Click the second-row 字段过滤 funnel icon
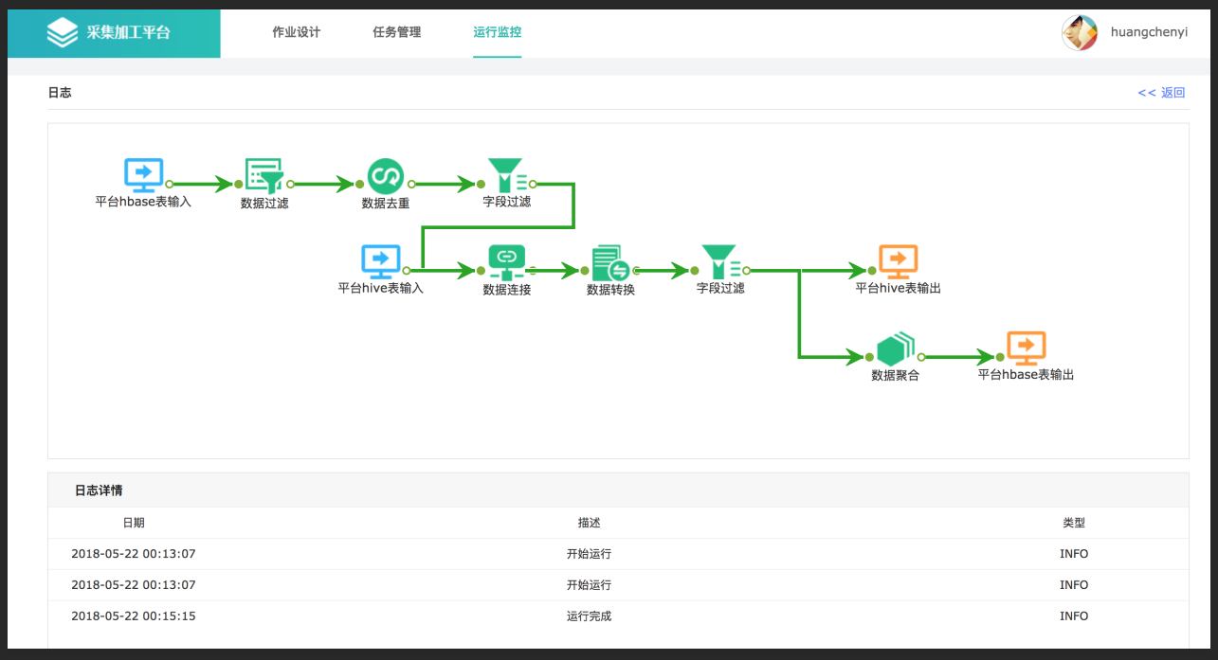1218x660 pixels. (720, 262)
